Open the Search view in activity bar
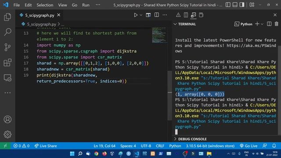281x158 pixels. click(x=7, y=32)
